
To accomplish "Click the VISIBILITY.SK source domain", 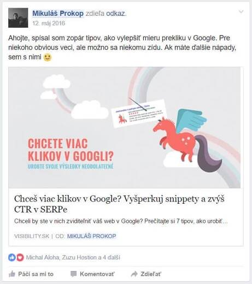I will tap(32, 236).
